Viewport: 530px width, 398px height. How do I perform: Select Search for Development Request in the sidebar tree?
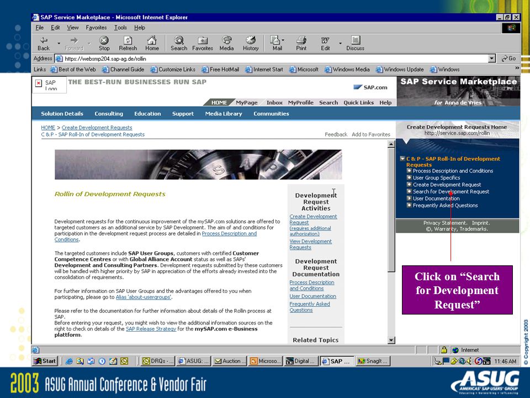(451, 192)
